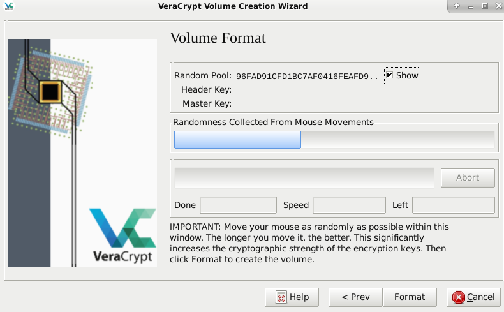
Task: Close the wizard via title bar X
Action: [x=498, y=6]
